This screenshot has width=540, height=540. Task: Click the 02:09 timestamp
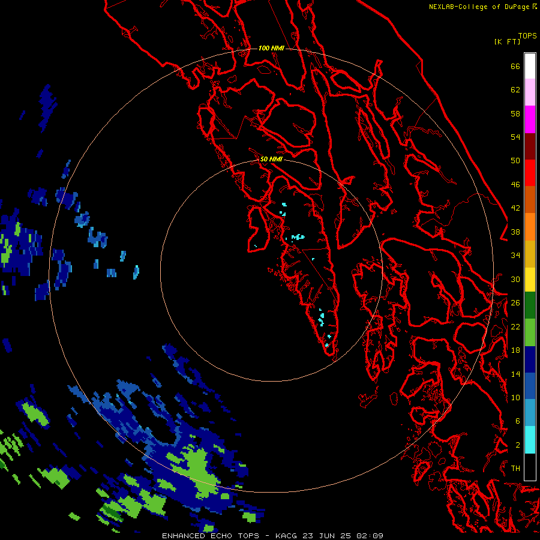[370, 536]
